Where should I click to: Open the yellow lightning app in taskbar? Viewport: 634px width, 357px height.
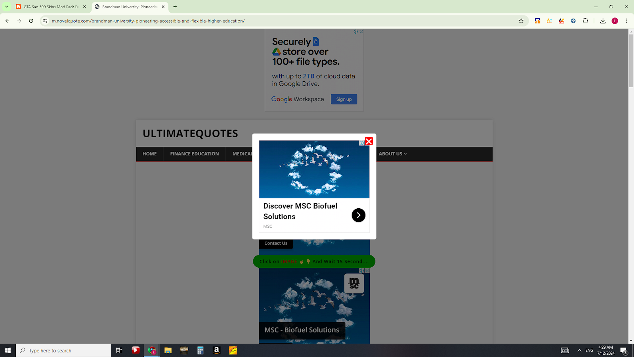[x=233, y=350]
